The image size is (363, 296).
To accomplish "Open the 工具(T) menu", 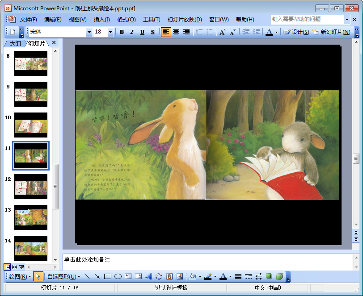I will pyautogui.click(x=152, y=20).
